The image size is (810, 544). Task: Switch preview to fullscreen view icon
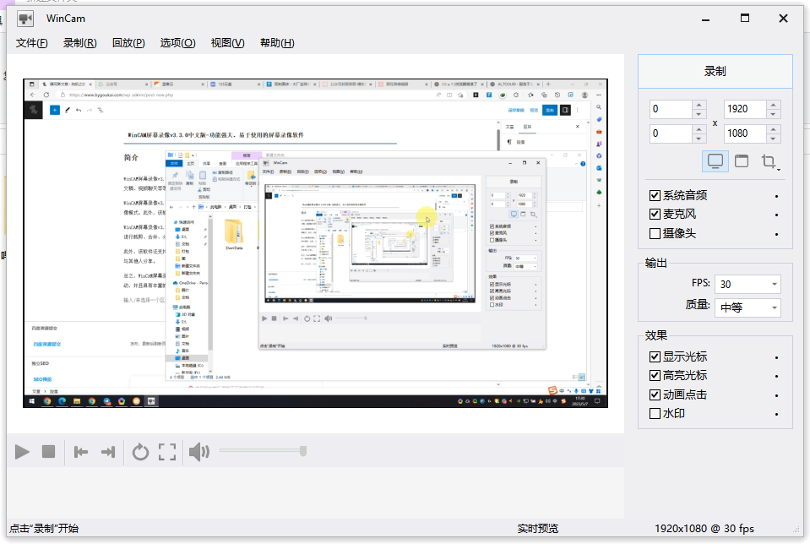pyautogui.click(x=167, y=452)
